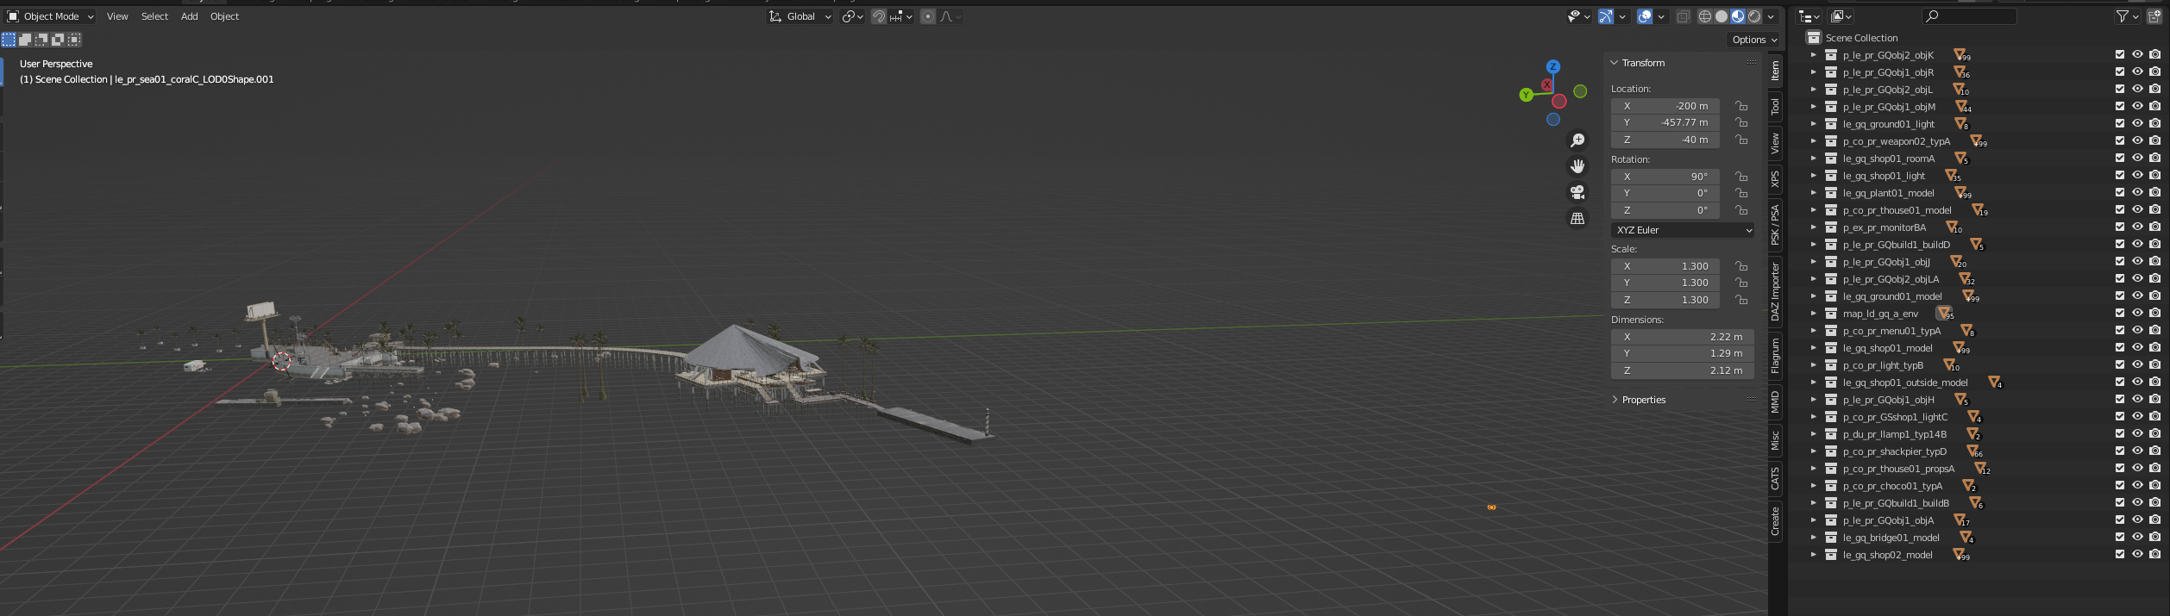
Task: Click the zoom magnifier viewport icon
Action: (x=1577, y=140)
